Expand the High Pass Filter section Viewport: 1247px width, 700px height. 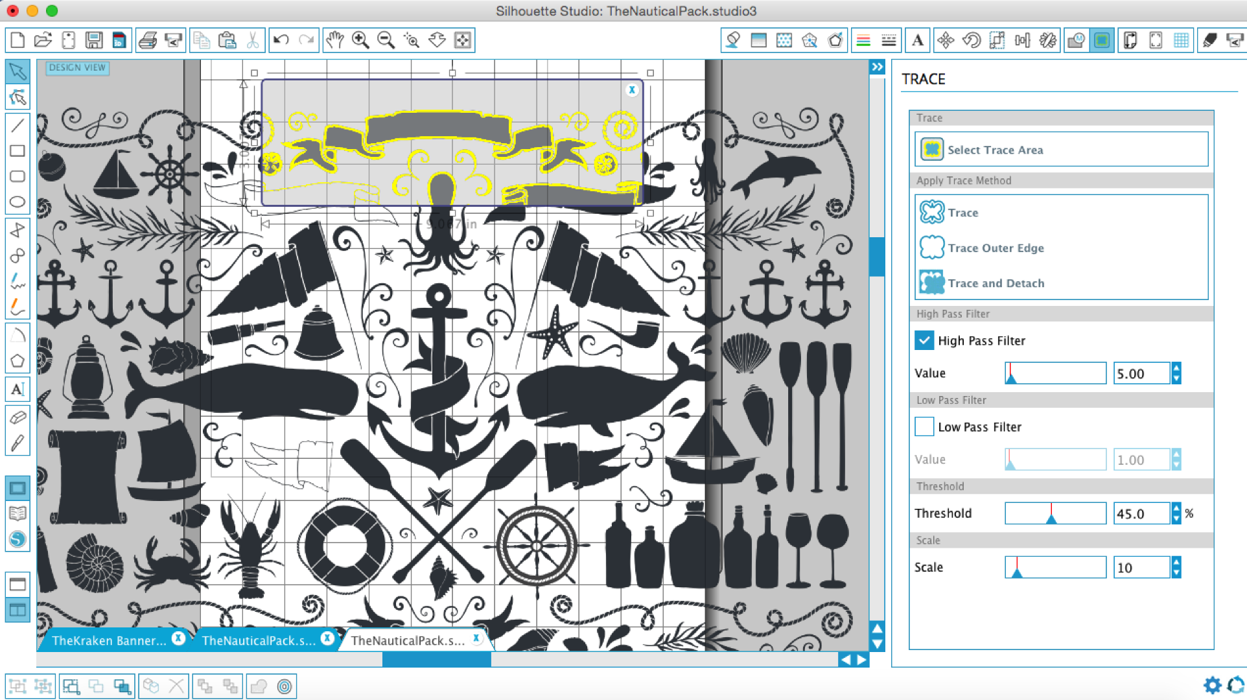(x=954, y=312)
